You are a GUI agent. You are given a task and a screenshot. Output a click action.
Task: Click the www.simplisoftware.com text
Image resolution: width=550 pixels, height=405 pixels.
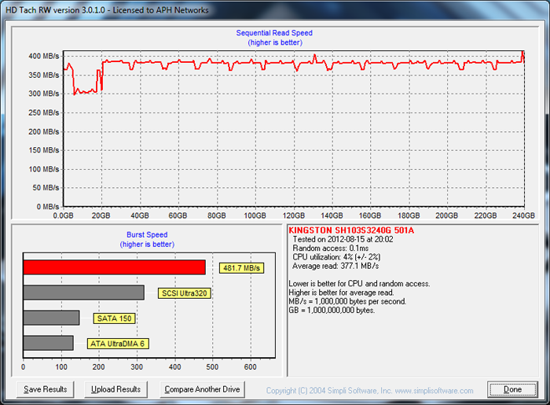point(434,391)
